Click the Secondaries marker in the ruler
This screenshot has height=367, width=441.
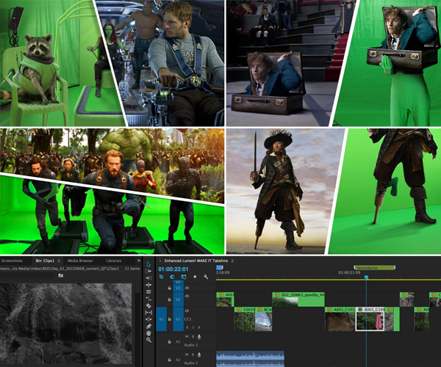tap(374, 268)
